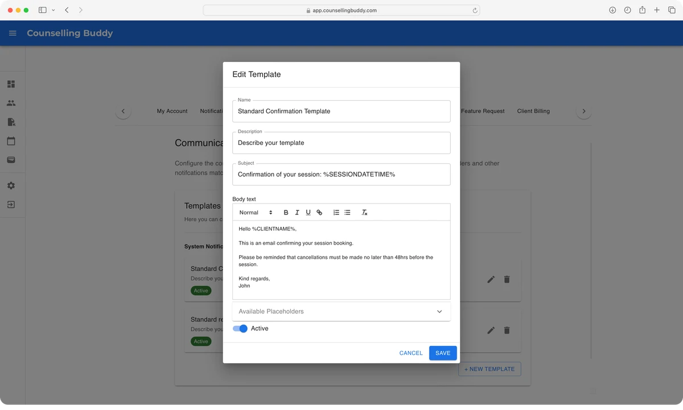
Task: Create a bulleted list in body text
Action: tap(347, 213)
